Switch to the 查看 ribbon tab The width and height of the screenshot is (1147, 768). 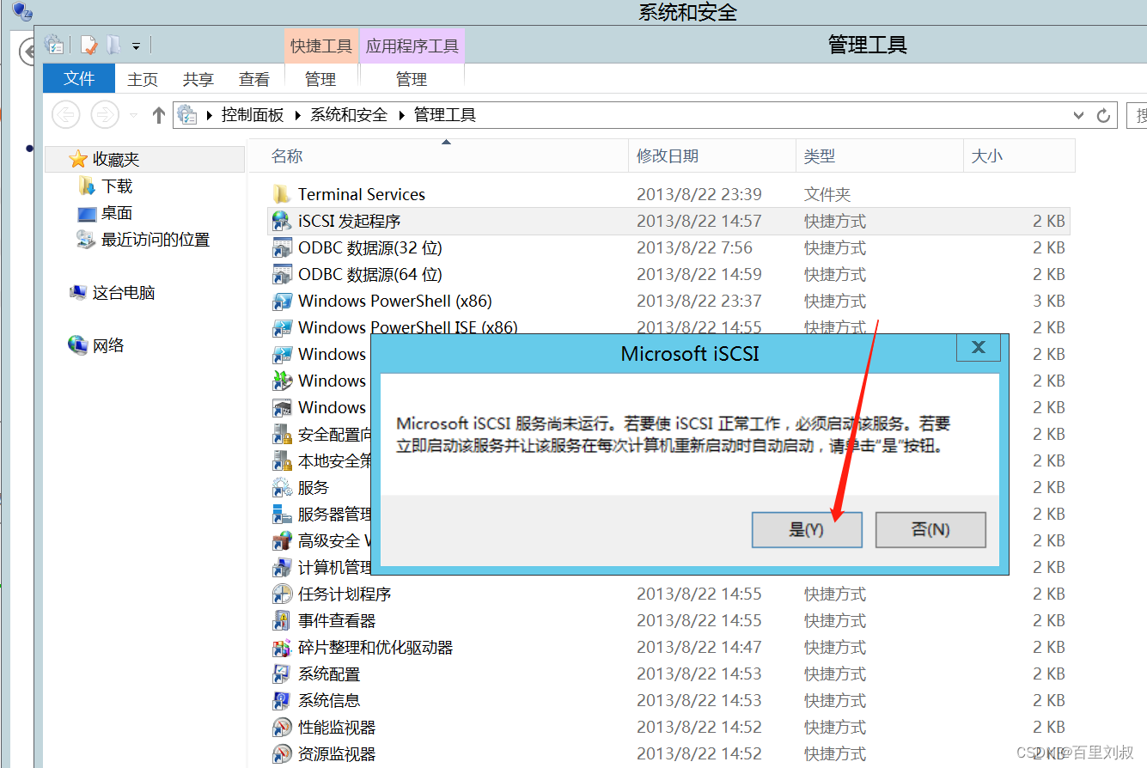(254, 79)
